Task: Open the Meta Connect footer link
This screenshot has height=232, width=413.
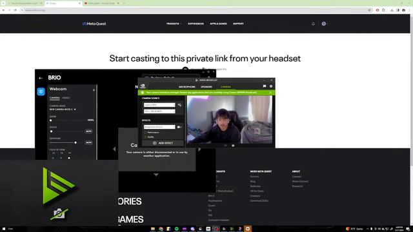Action: [300, 182]
